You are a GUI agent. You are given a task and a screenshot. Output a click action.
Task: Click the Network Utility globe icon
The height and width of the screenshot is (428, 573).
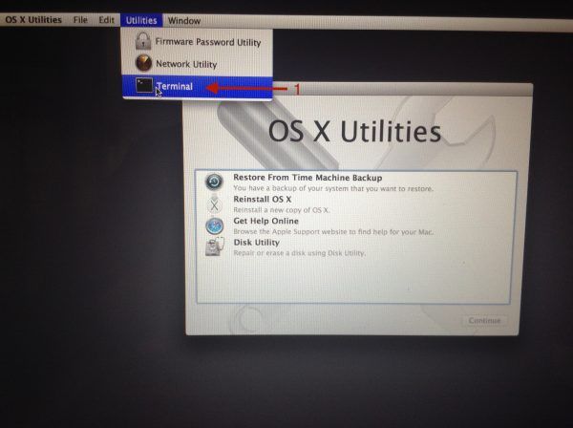tap(142, 64)
